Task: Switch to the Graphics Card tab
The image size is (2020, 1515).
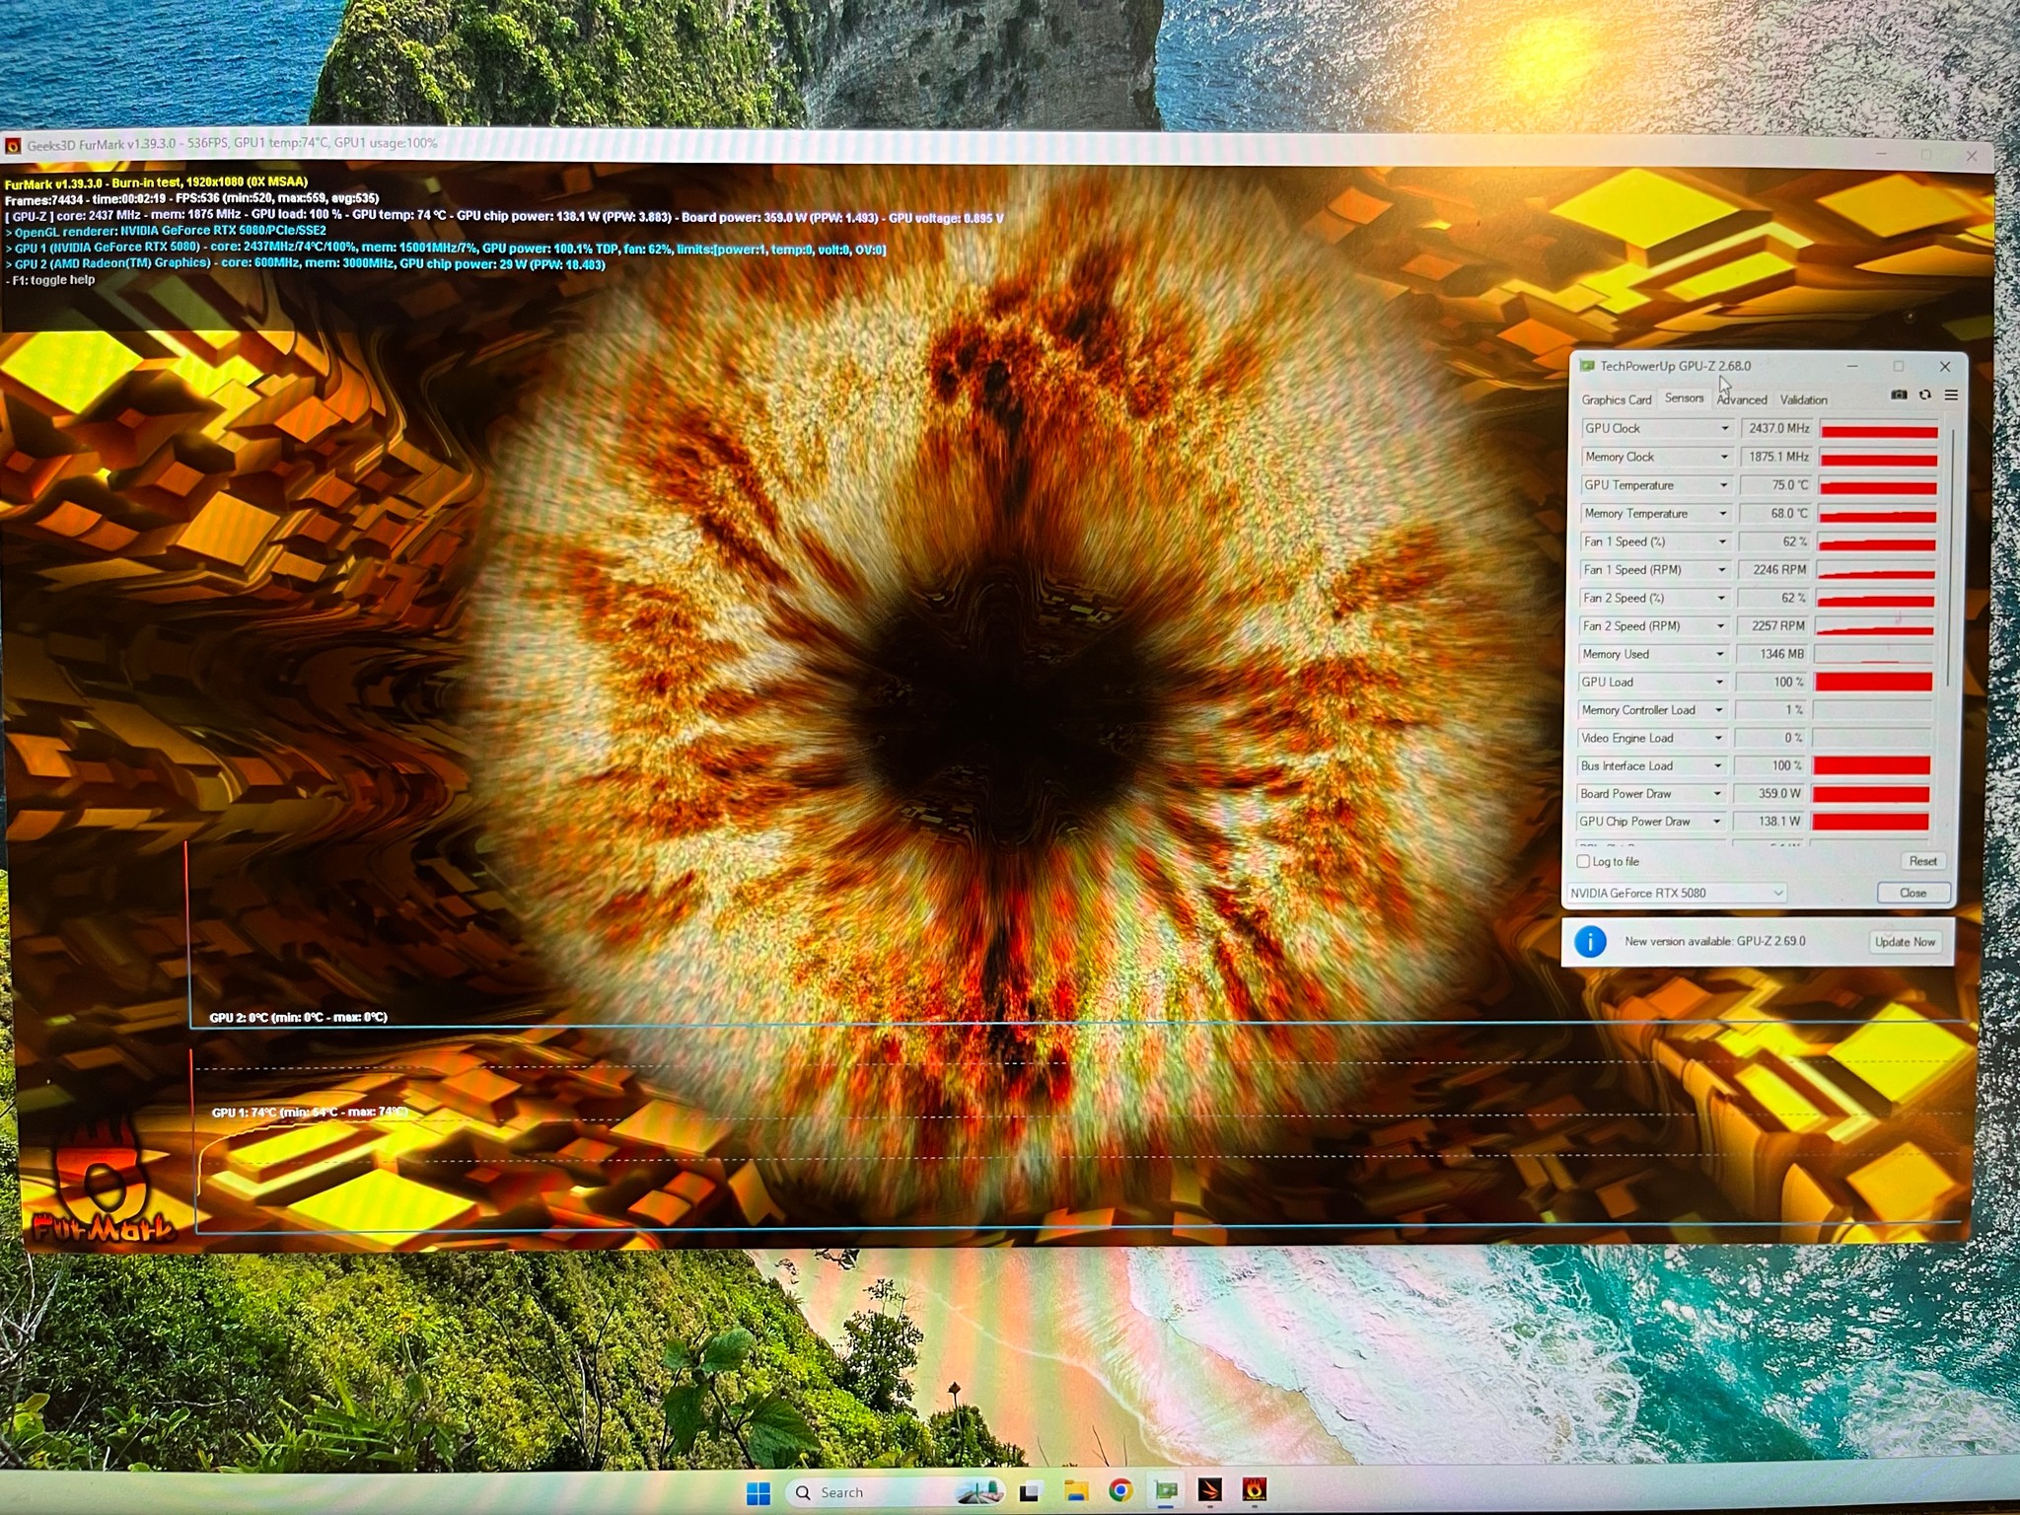Action: 1616,399
